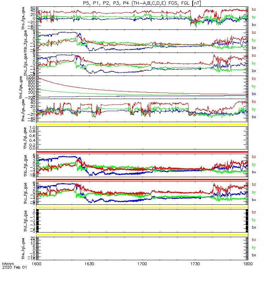Image resolution: width=266 pixels, height=284 pixels.
Task: Click the bx legend of thc_fgs_gse panel
Action: pos(254,71)
